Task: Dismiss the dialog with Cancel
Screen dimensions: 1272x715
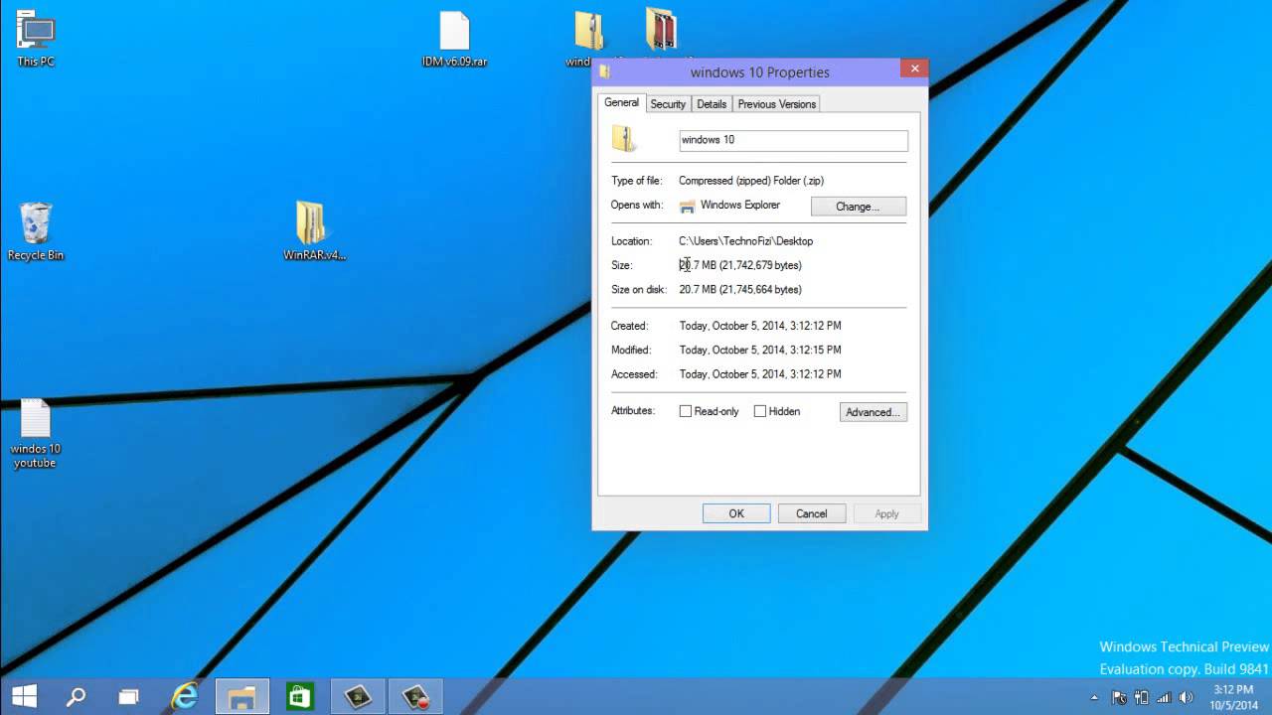Action: coord(811,513)
